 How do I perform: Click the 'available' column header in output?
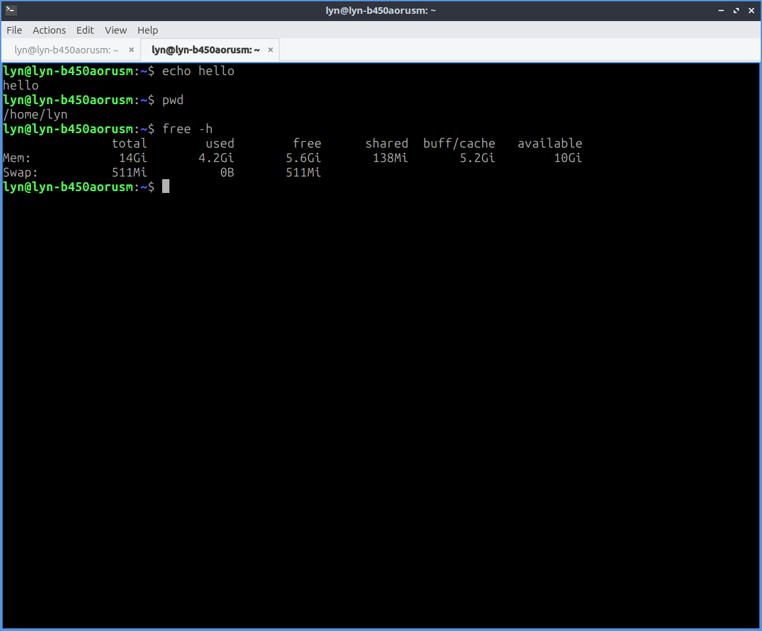click(x=549, y=144)
